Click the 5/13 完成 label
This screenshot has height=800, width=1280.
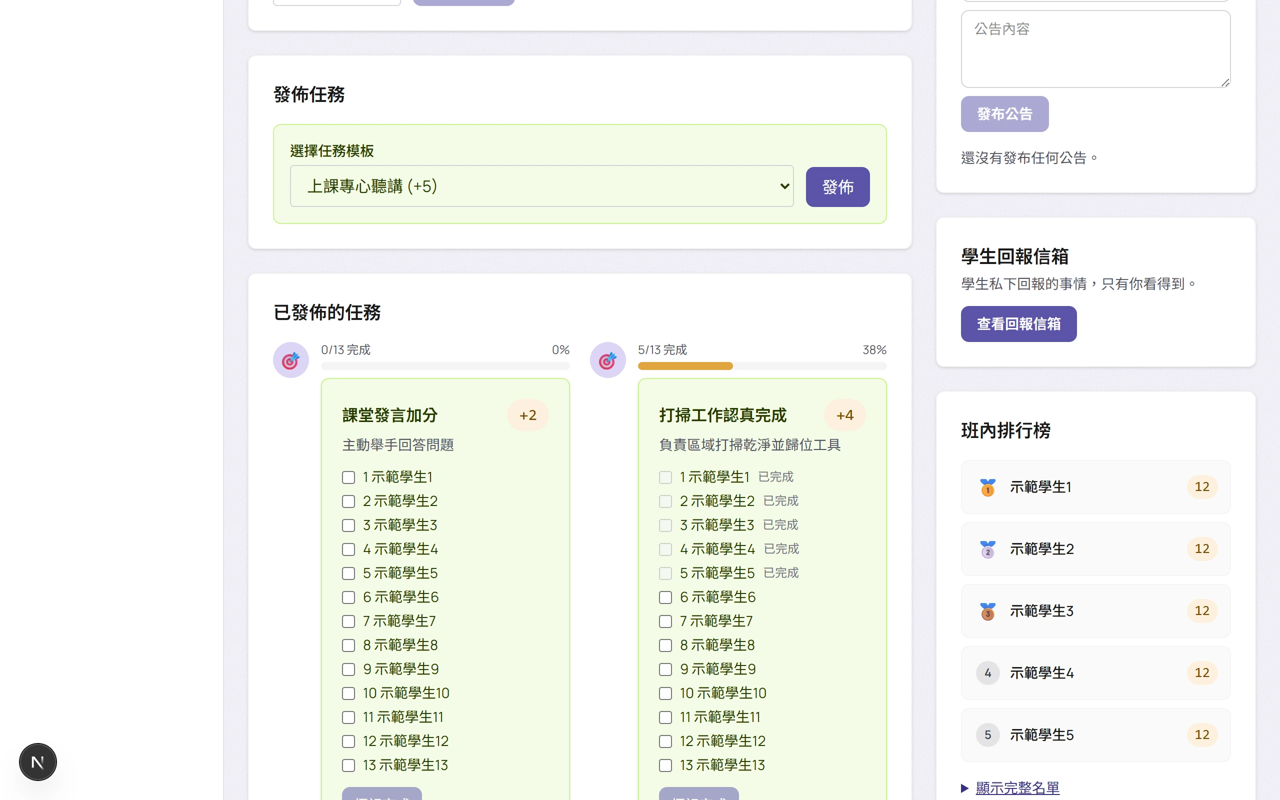tap(662, 349)
